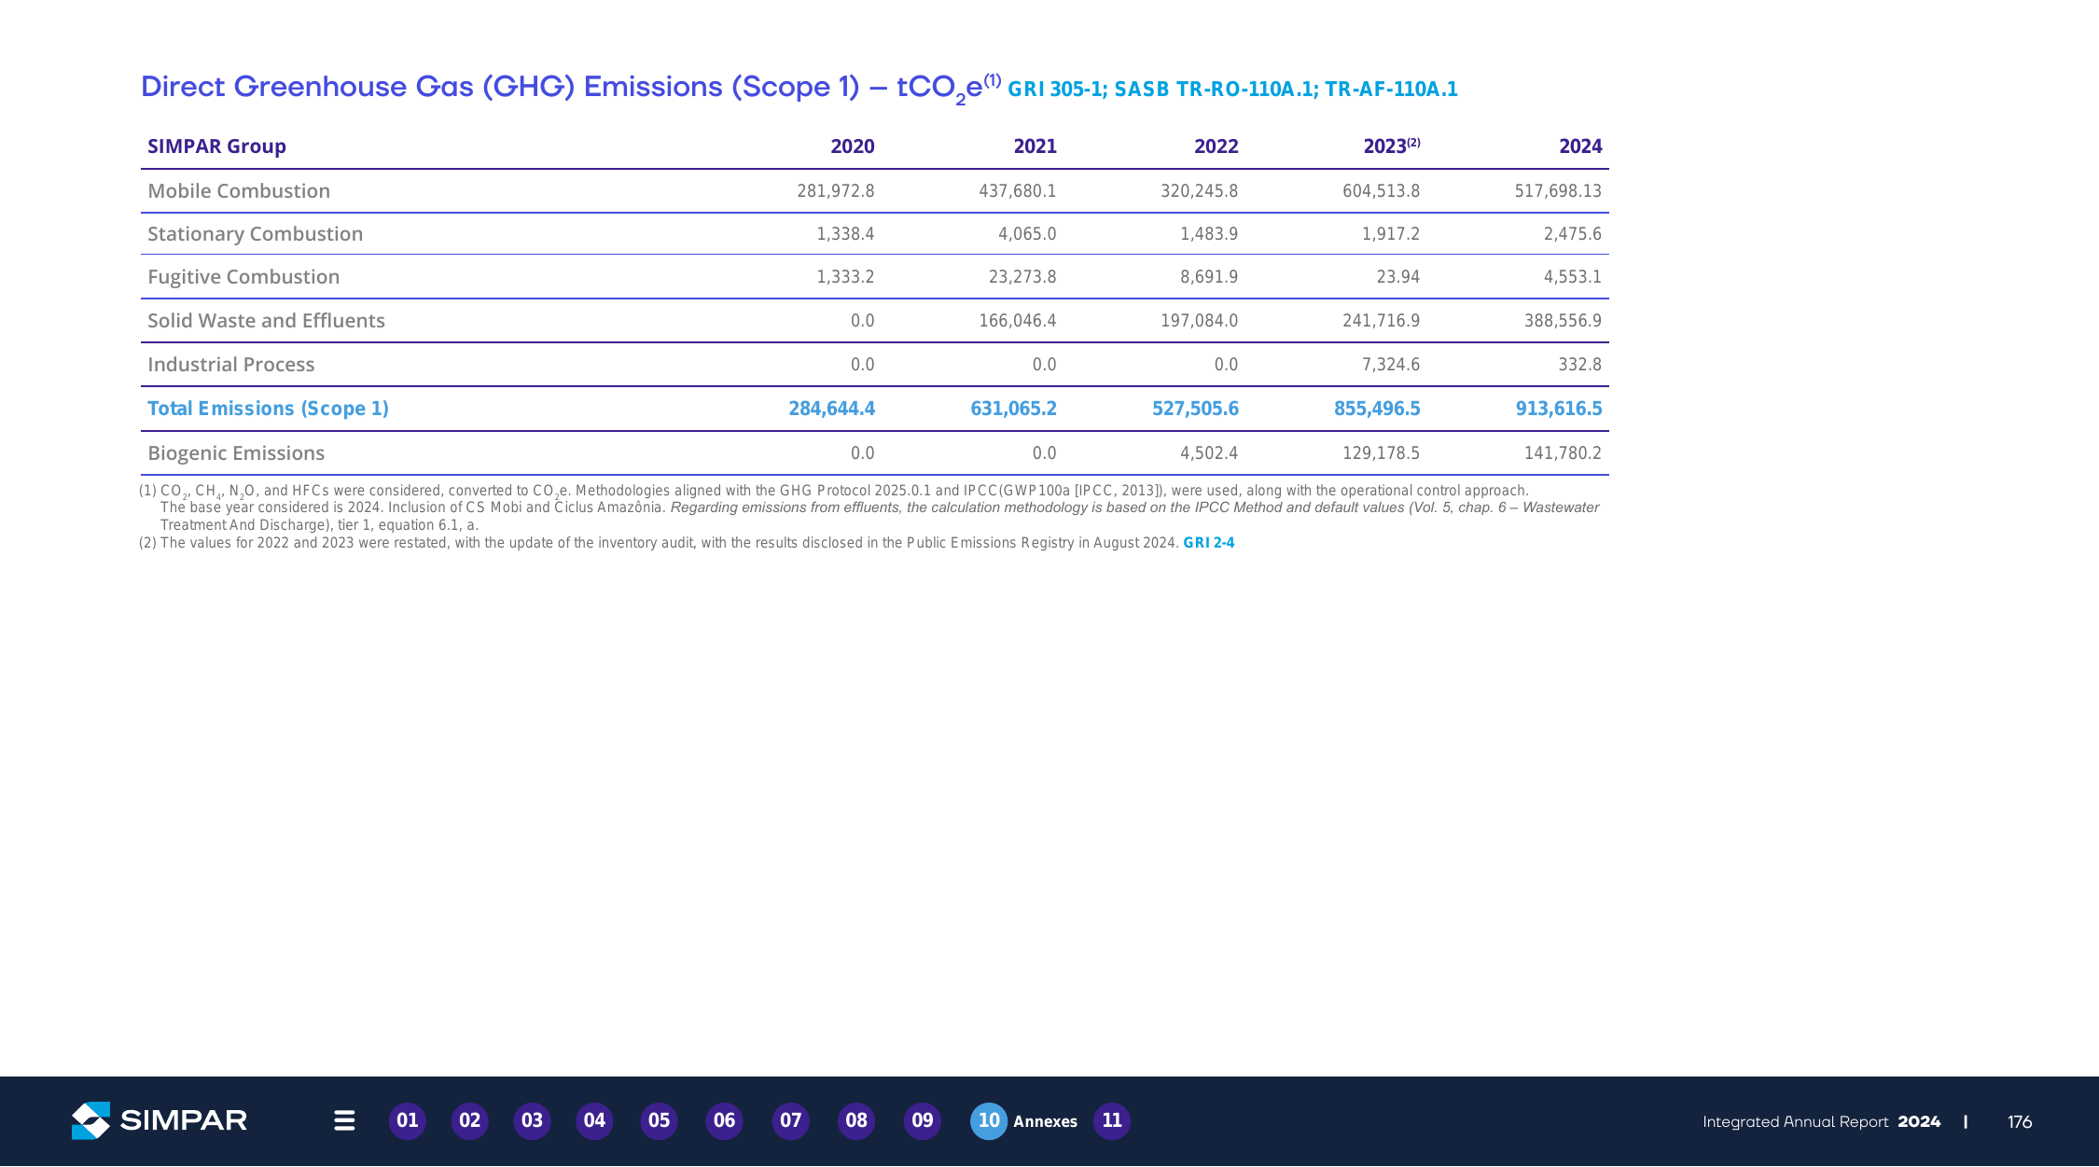2099x1167 pixels.
Task: Click the Direct Greenhouse Gas Emissions title
Action: click(x=571, y=89)
